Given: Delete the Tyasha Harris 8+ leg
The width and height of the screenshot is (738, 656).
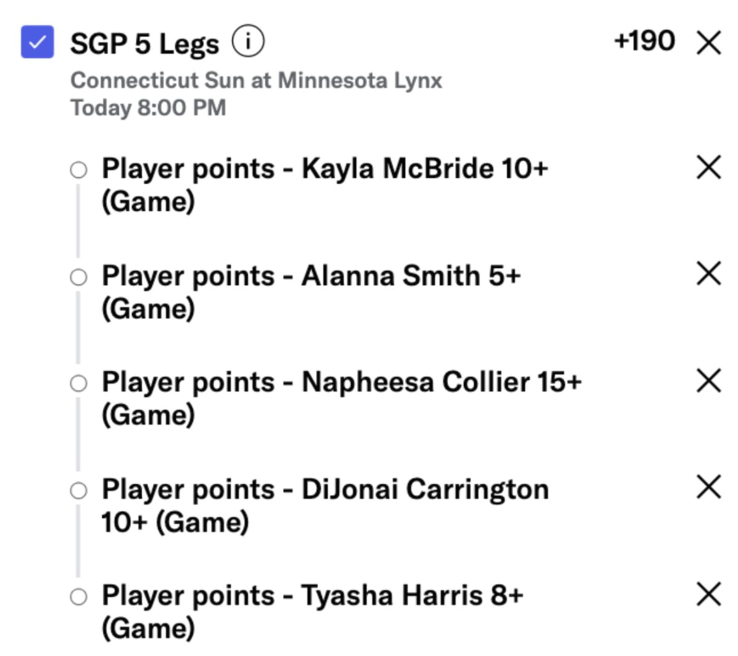Looking at the screenshot, I should (709, 594).
